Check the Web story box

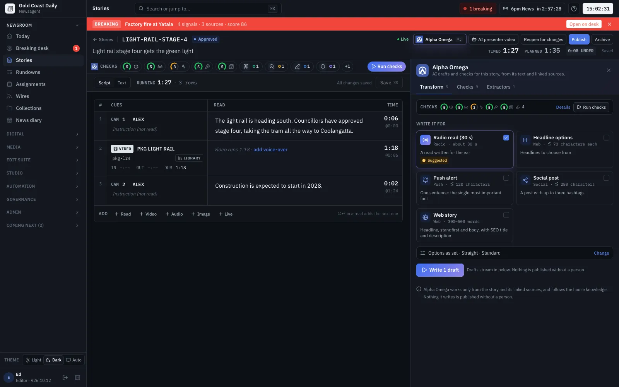506,215
